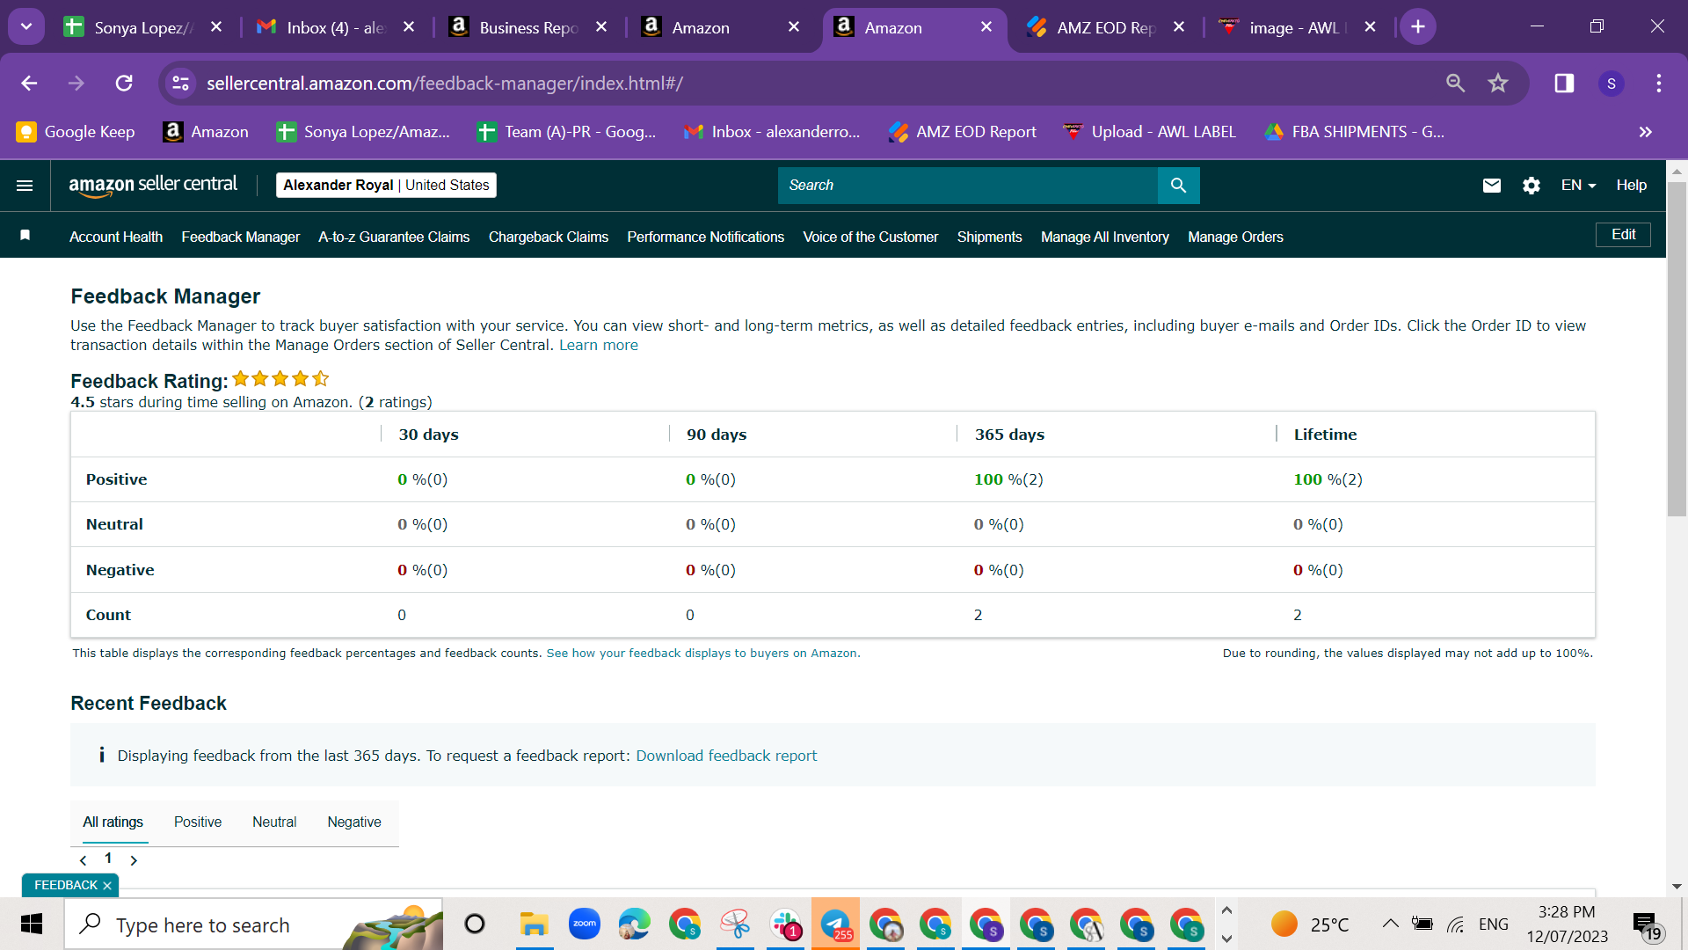The width and height of the screenshot is (1688, 950).
Task: View site information icon in address bar
Action: click(x=180, y=83)
